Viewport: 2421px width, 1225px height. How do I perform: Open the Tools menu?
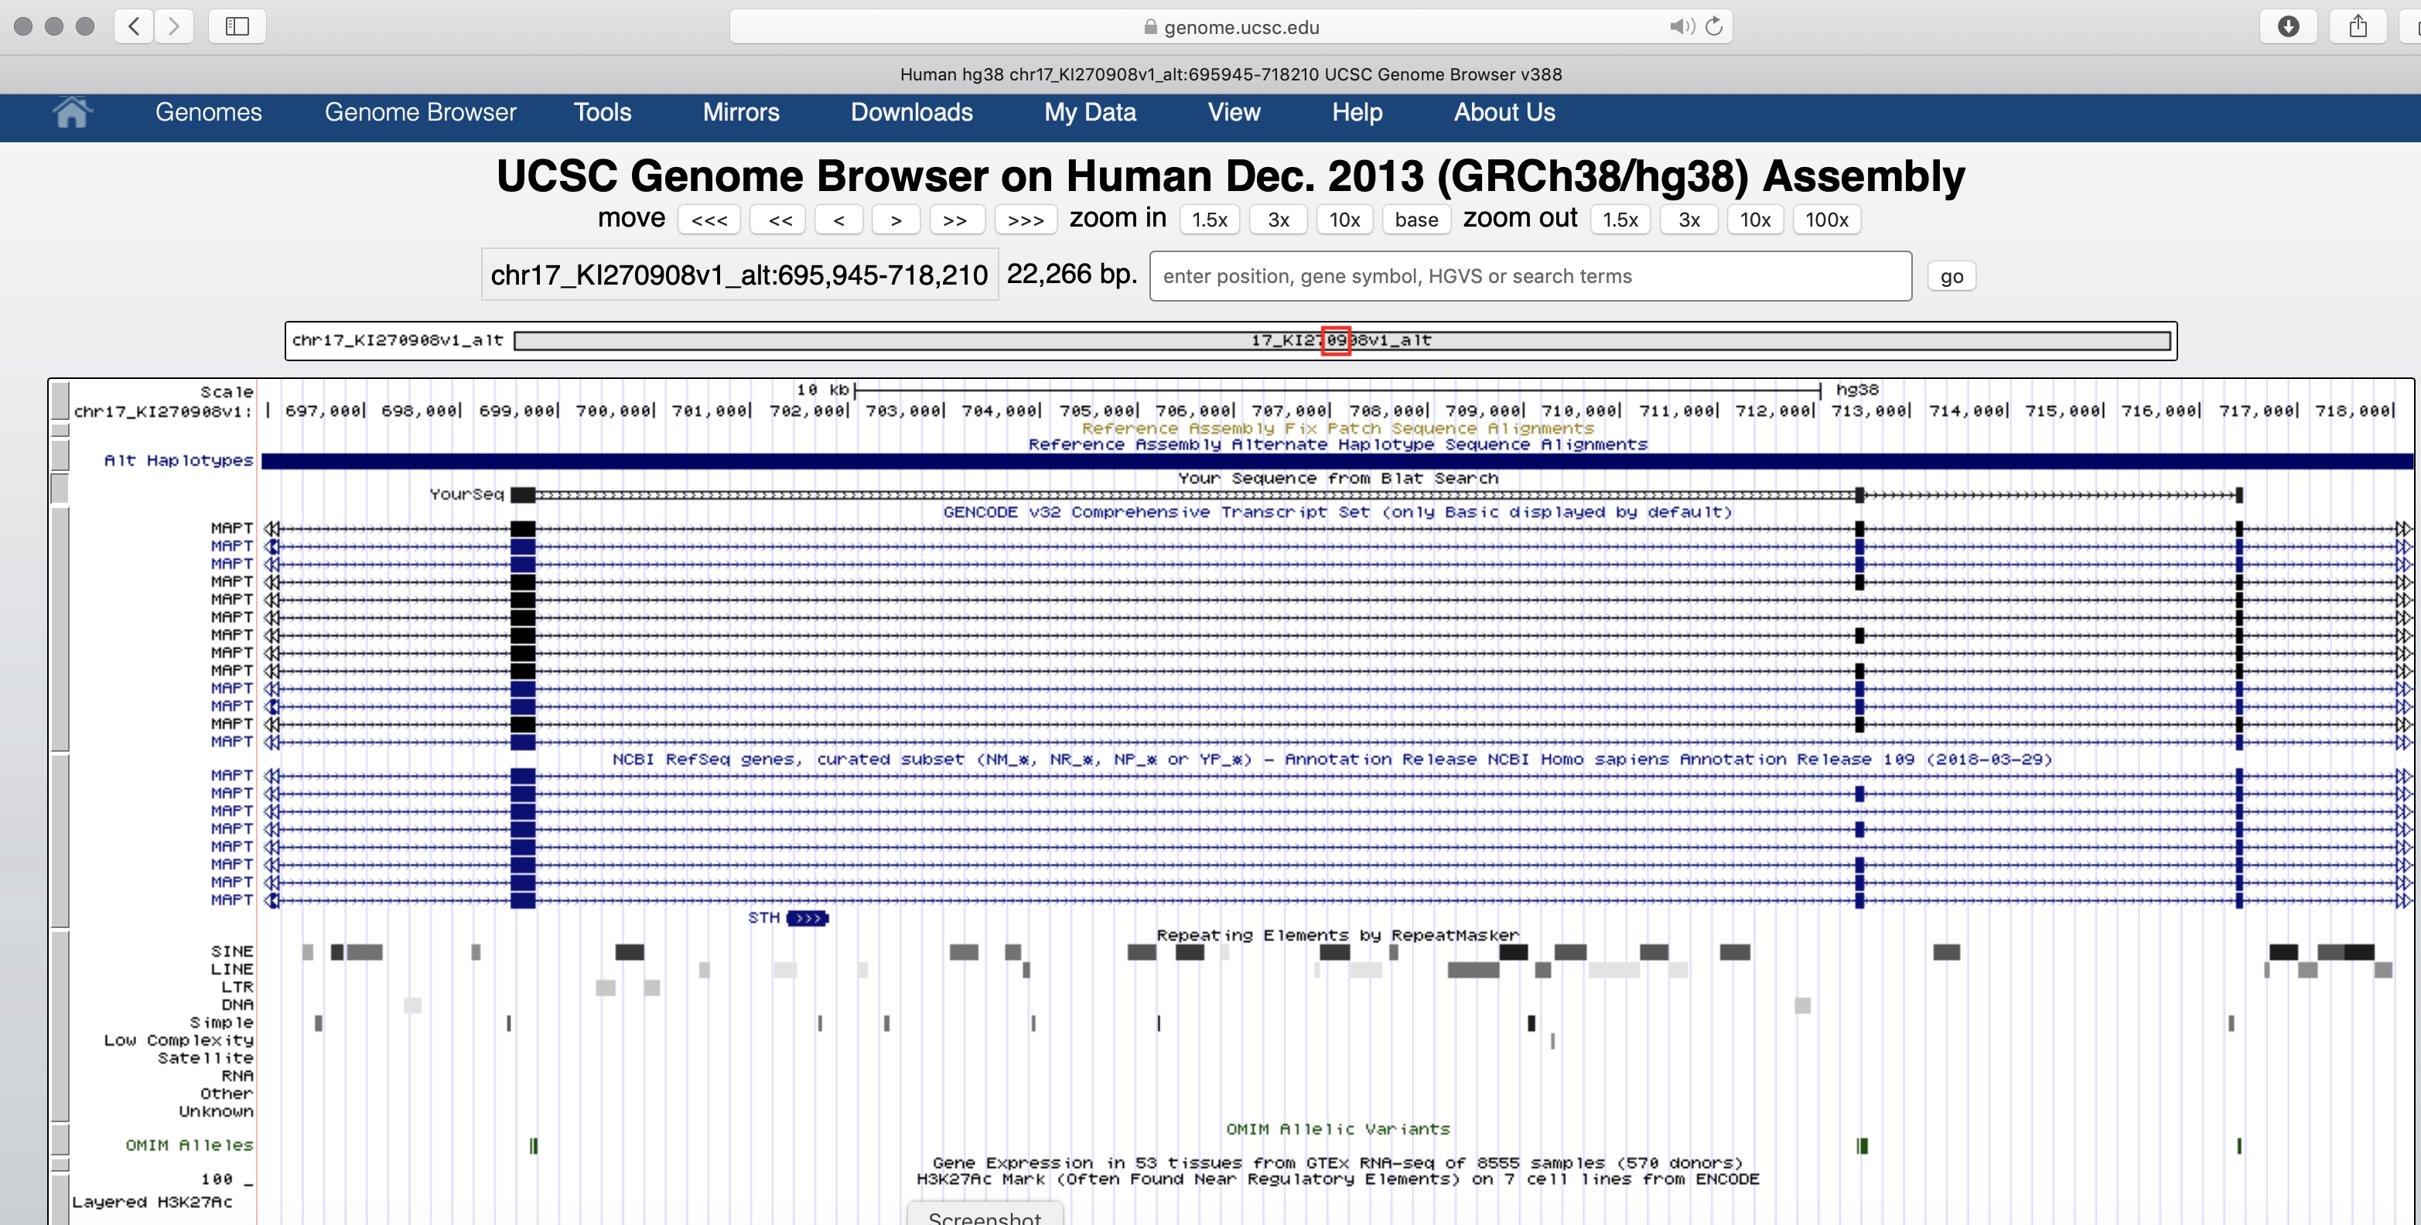[603, 113]
